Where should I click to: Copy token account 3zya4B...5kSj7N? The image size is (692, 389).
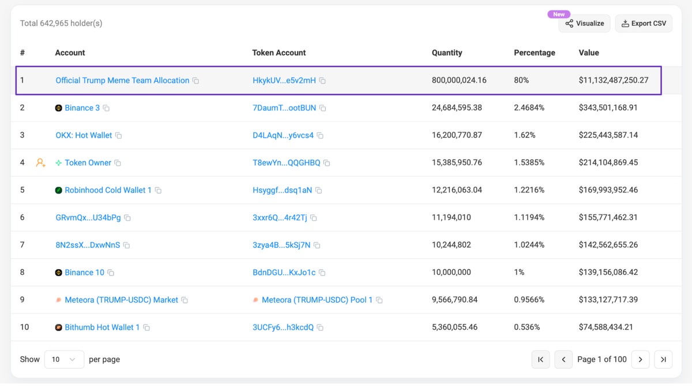click(x=317, y=245)
